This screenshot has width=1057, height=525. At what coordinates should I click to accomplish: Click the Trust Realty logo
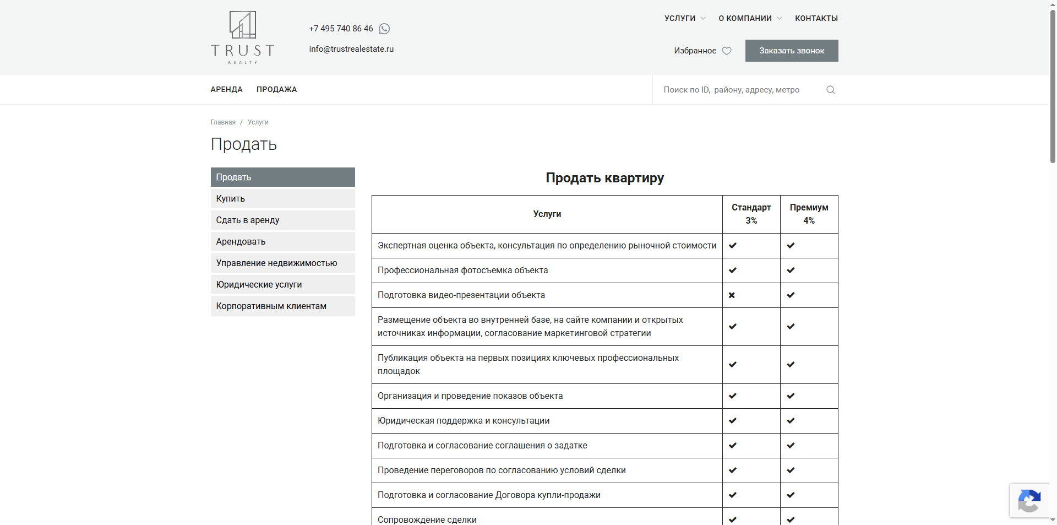242,37
